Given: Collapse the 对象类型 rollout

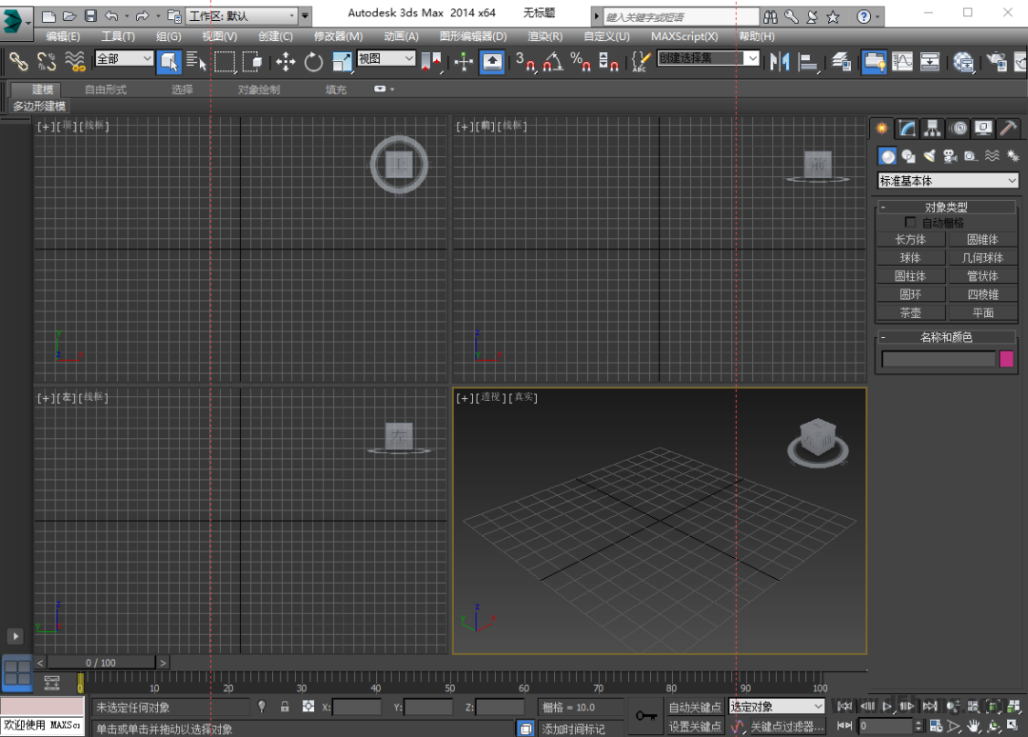Looking at the screenshot, I should tap(946, 208).
